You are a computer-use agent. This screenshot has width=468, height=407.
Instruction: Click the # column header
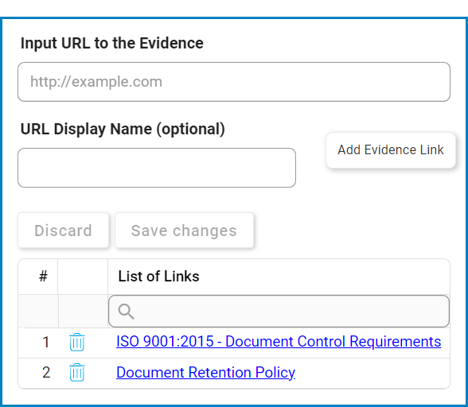pos(38,277)
